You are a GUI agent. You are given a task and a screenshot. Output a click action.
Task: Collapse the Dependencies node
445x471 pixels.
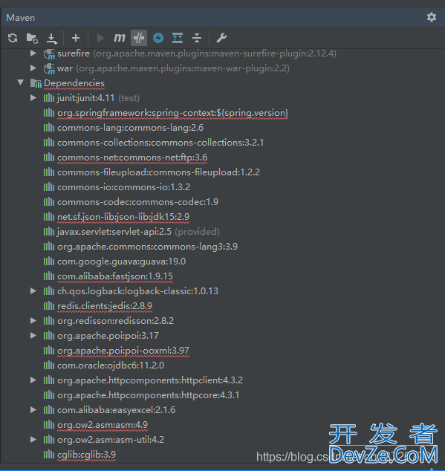click(x=21, y=82)
